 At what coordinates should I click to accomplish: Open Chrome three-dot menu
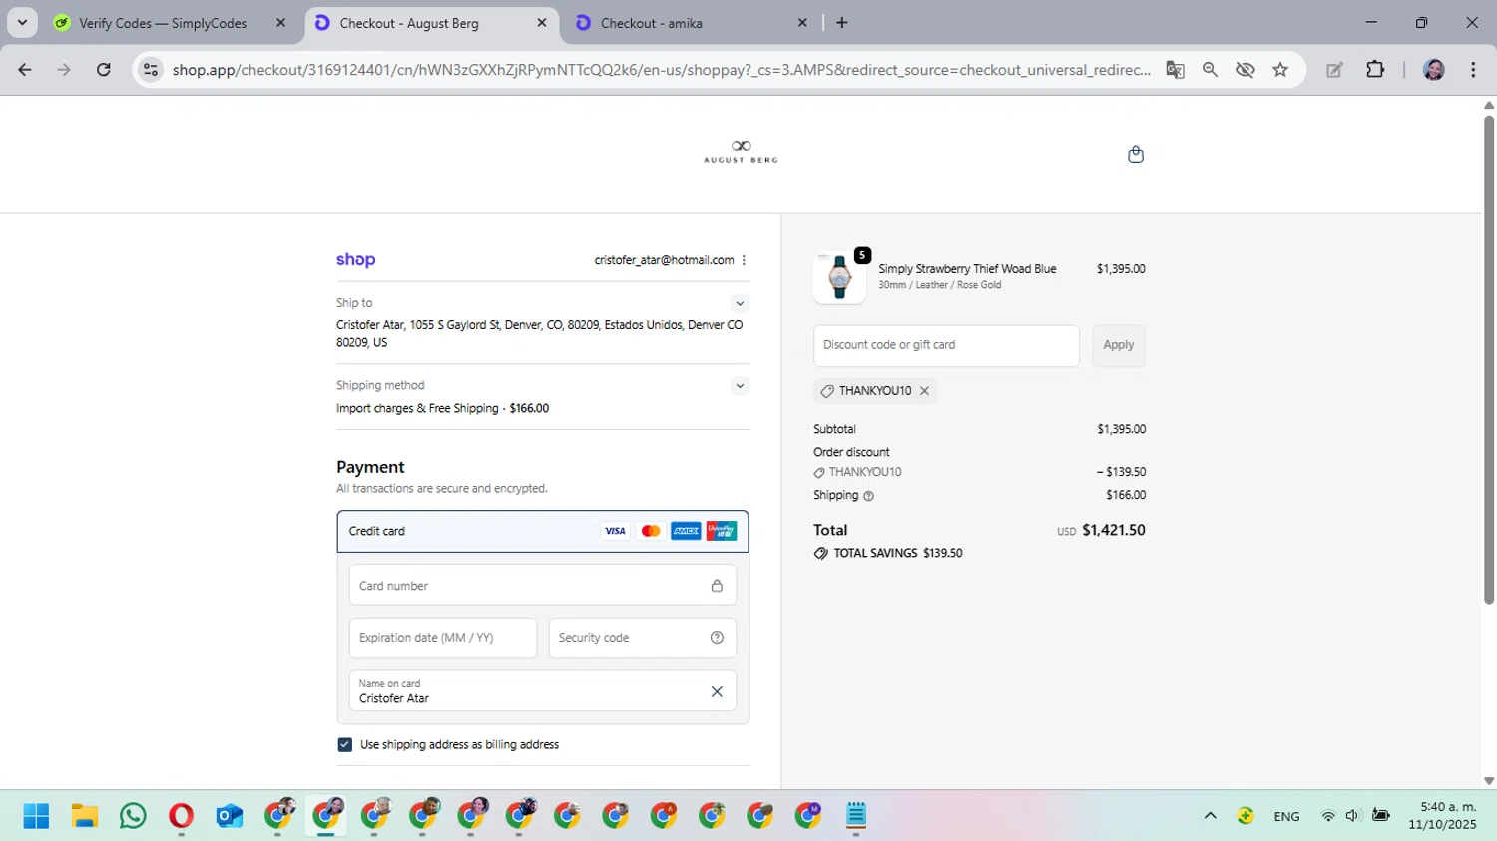1473,70
